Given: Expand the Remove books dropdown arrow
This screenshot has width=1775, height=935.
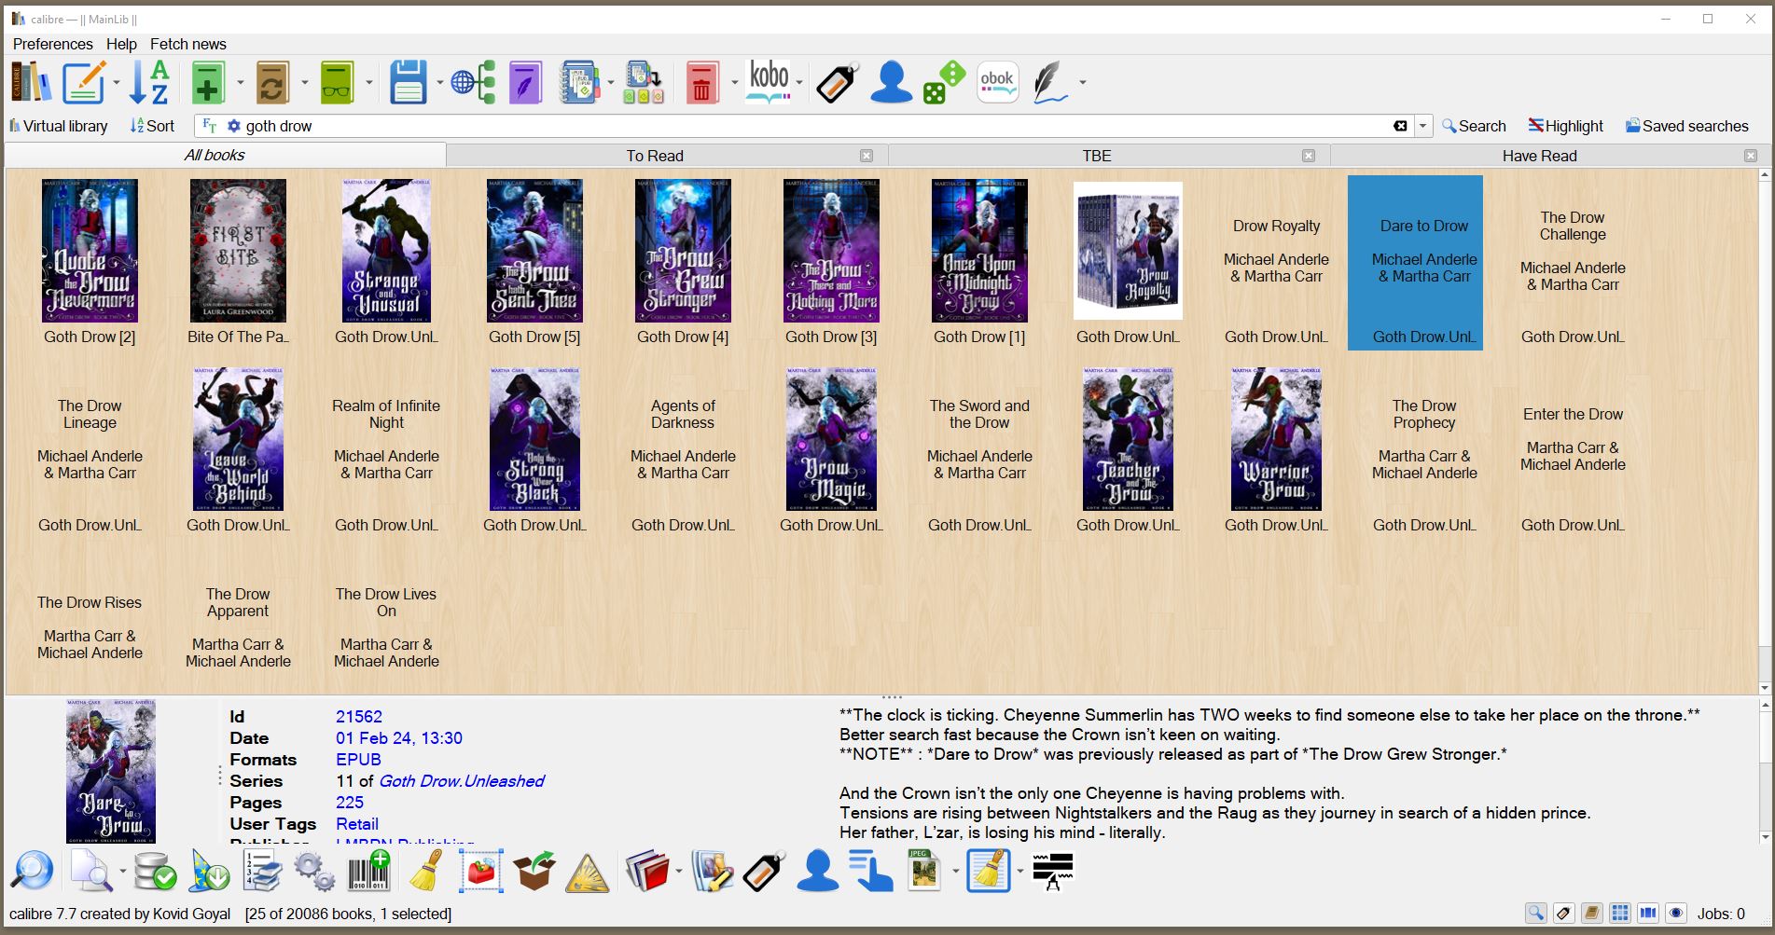Looking at the screenshot, I should coord(734,83).
